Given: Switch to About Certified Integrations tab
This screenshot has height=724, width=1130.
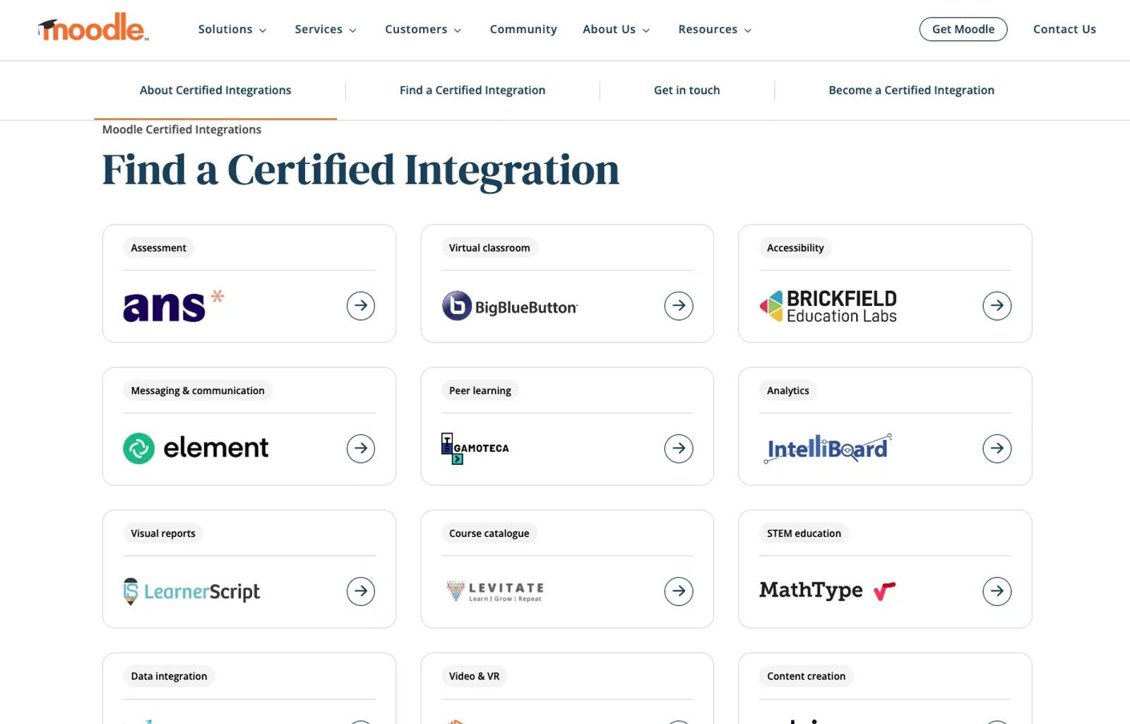Looking at the screenshot, I should (215, 90).
